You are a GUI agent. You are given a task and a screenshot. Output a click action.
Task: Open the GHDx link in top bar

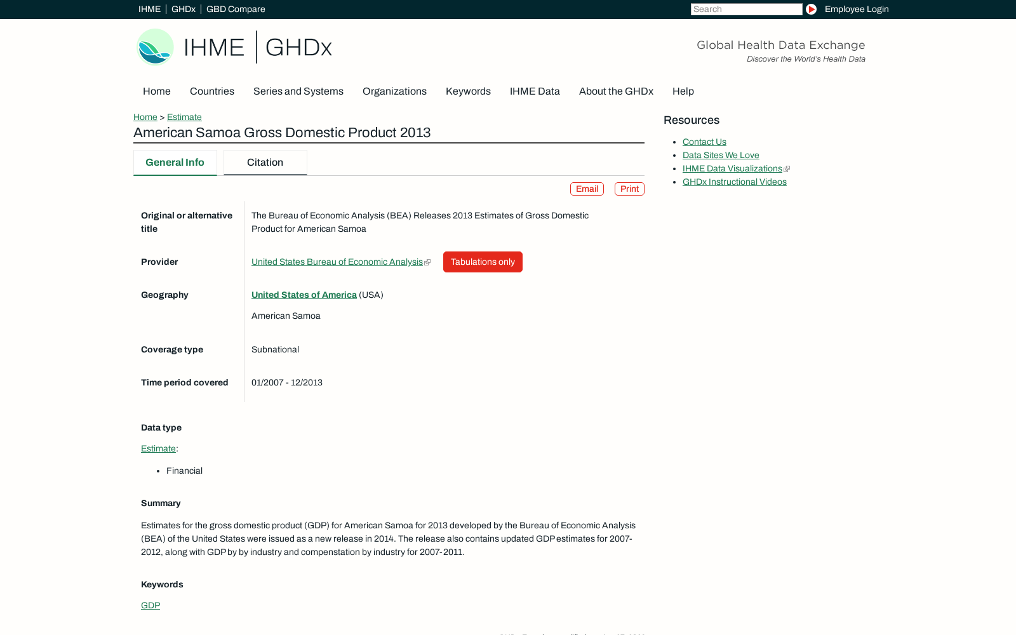point(184,9)
